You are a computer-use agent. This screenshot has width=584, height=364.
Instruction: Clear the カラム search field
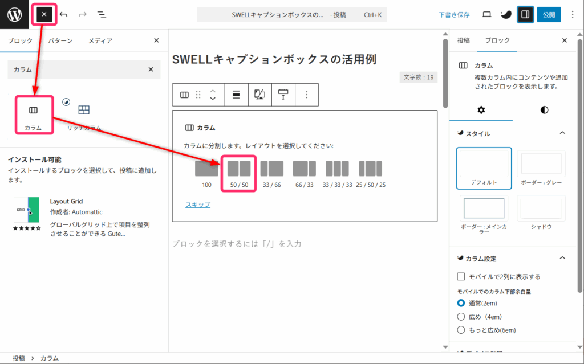151,69
